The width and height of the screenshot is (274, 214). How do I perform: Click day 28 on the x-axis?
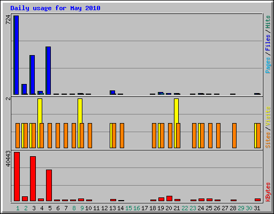click(x=233, y=208)
